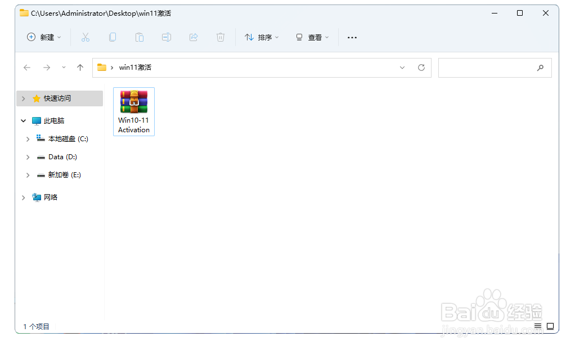The height and width of the screenshot is (350, 575).
Task: Open the three-dots more options menu
Action: 352,38
